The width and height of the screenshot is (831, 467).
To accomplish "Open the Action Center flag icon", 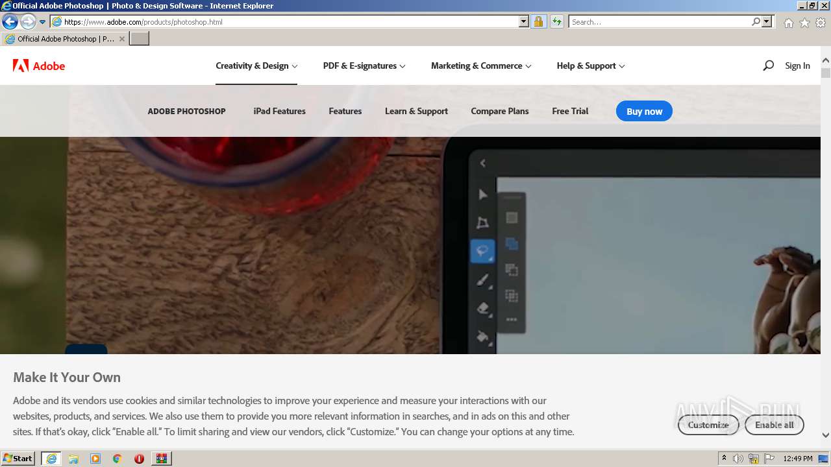I will [769, 459].
